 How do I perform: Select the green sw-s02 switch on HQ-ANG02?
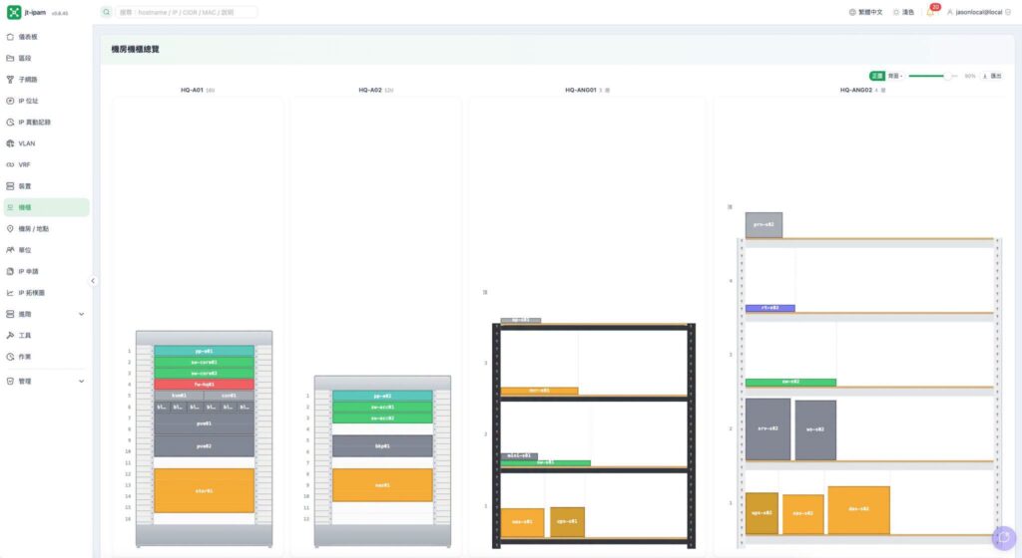point(790,383)
